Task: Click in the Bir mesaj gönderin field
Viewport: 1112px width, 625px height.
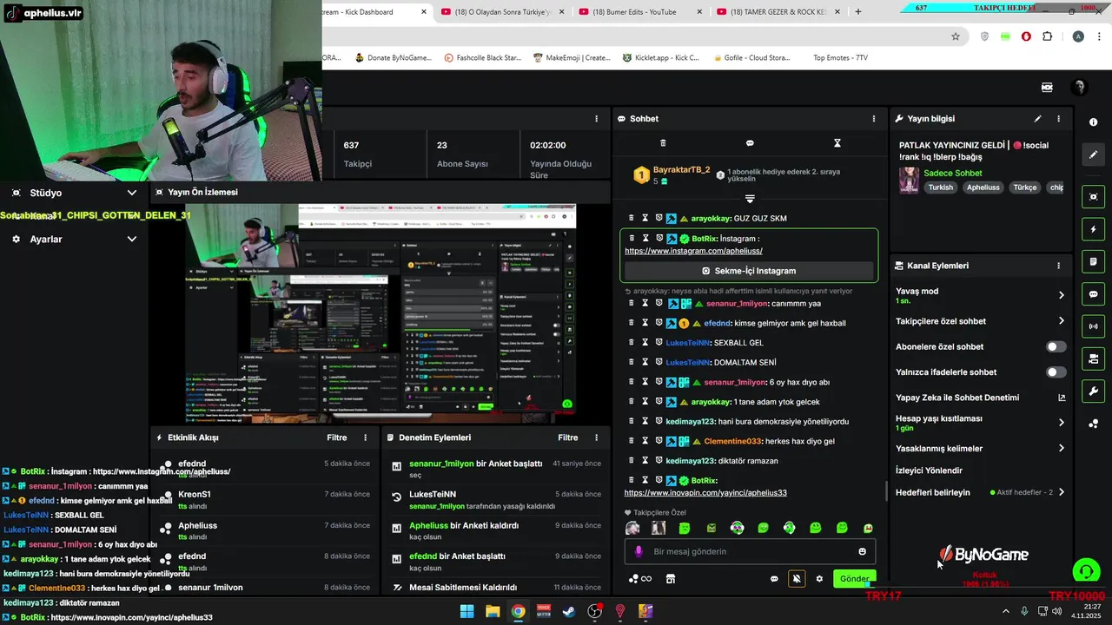Action: click(x=751, y=551)
